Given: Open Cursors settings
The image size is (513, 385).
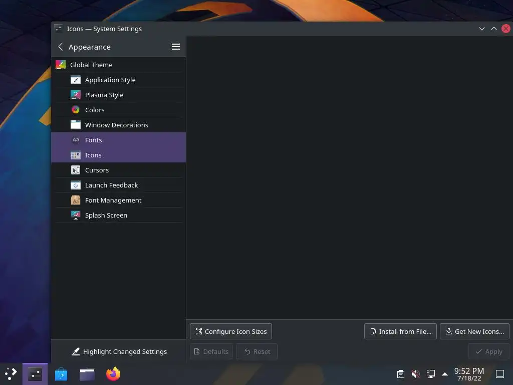Looking at the screenshot, I should (118, 170).
